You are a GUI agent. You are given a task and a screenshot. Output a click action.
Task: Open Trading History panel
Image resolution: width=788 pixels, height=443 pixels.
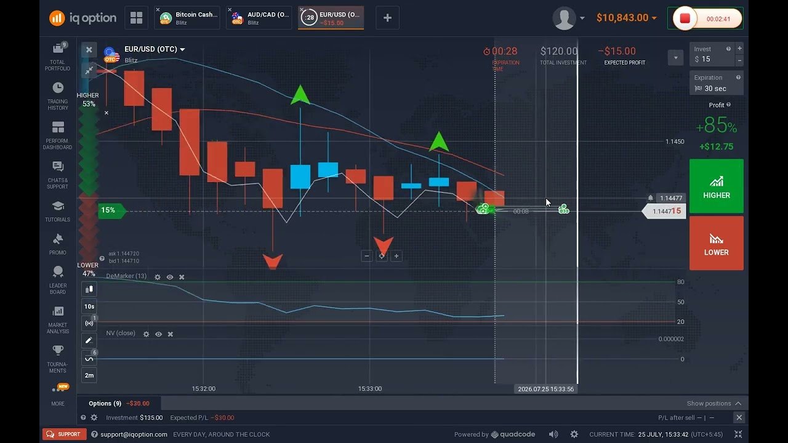tap(58, 96)
